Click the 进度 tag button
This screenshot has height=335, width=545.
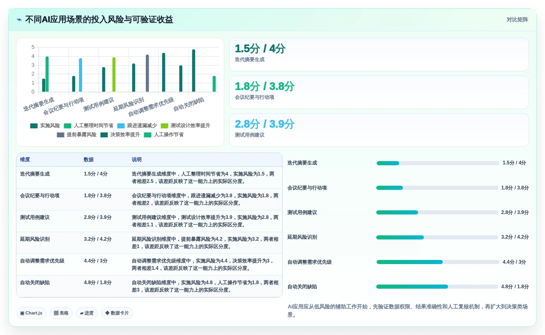[87, 313]
